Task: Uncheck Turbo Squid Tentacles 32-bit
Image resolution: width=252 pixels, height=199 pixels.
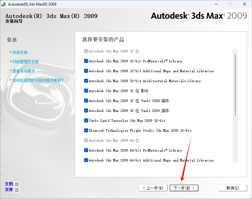Action: (x=86, y=121)
